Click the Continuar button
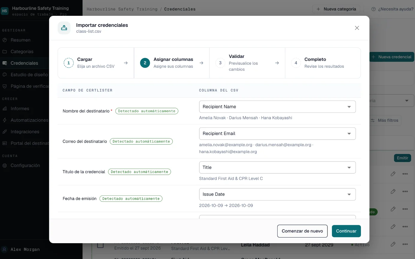This screenshot has width=415, height=259. coord(346,231)
